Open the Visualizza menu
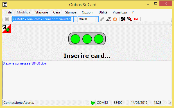 pyautogui.click(x=120, y=12)
